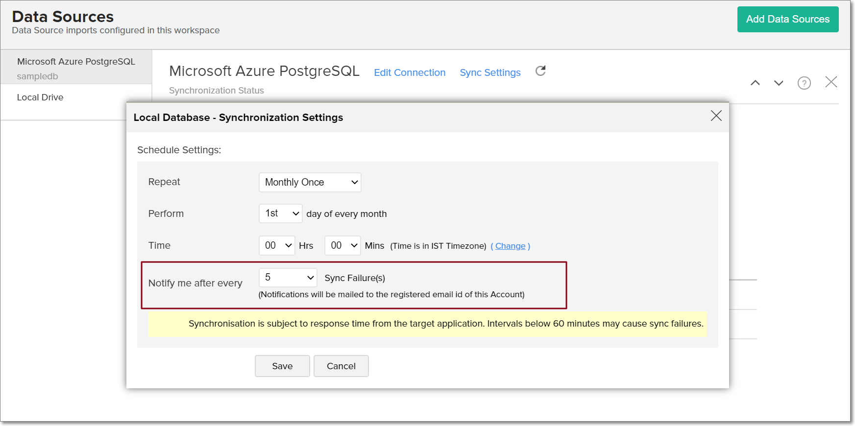Open the Sync Settings link
The height and width of the screenshot is (426, 855).
[x=490, y=72]
